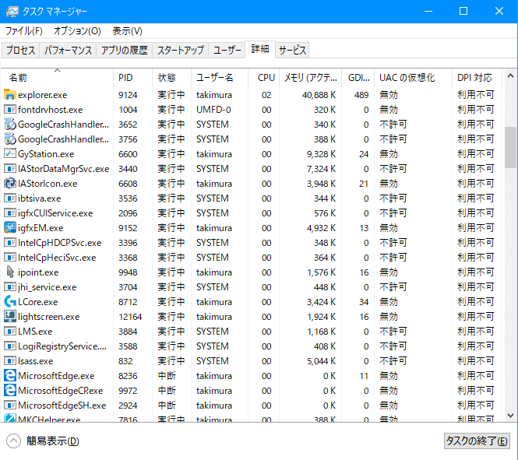The image size is (518, 460).
Task: Click icon of GoogleCrashHandler PID 3652
Action: coord(10,124)
